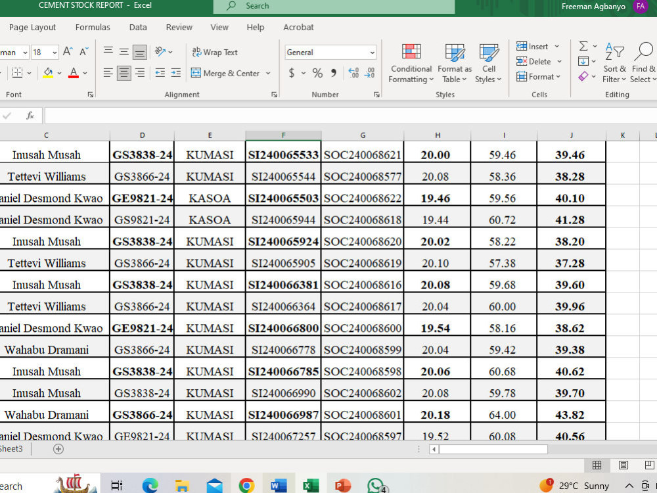Open Number dialog launcher
657x493 pixels.
point(376,95)
